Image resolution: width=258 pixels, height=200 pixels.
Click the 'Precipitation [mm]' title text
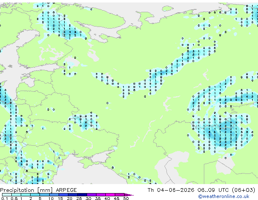[x=26, y=190]
